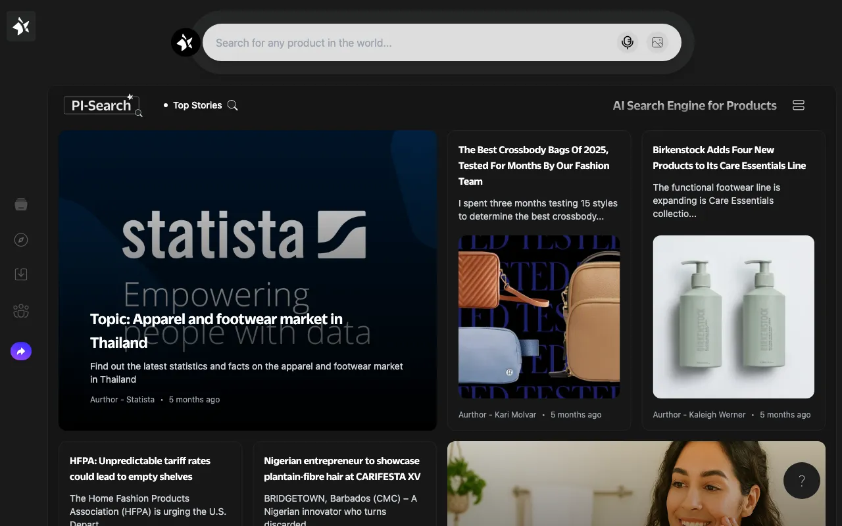Viewport: 842px width, 526px height.
Task: Click the Birkenstock bottles thumbnail image
Action: click(x=733, y=317)
